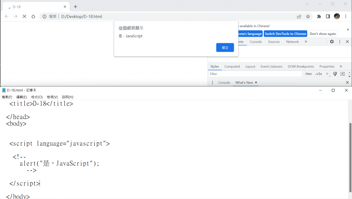Click Don't show again button

tap(323, 34)
